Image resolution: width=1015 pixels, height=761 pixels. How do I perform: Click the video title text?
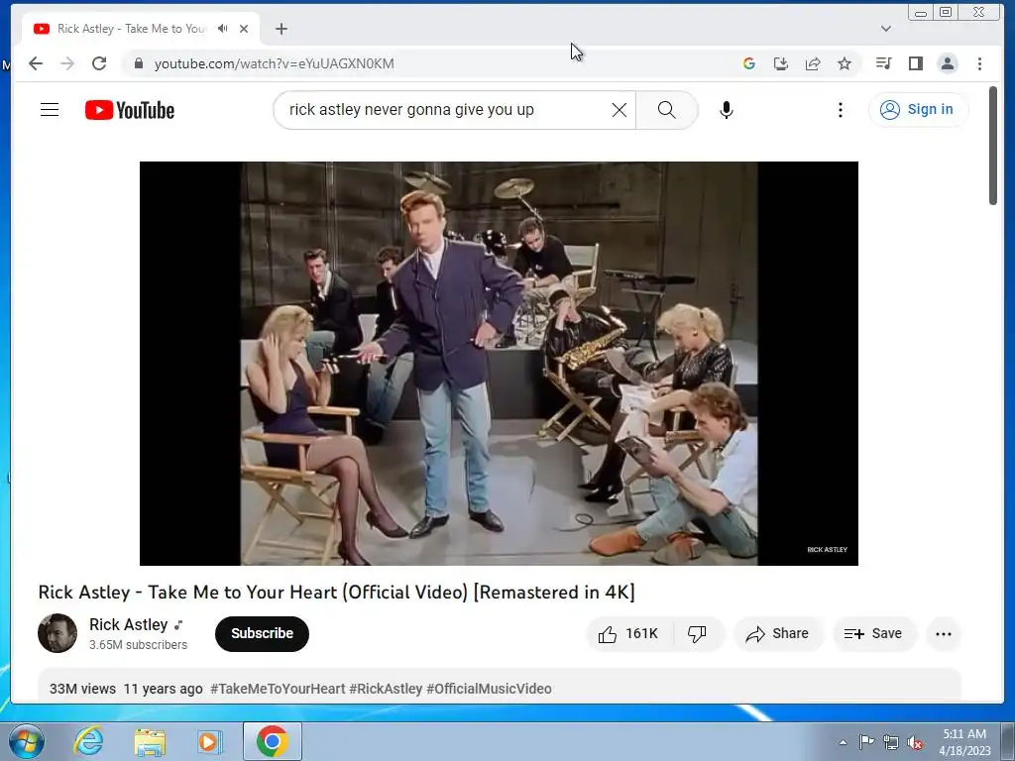pyautogui.click(x=337, y=593)
